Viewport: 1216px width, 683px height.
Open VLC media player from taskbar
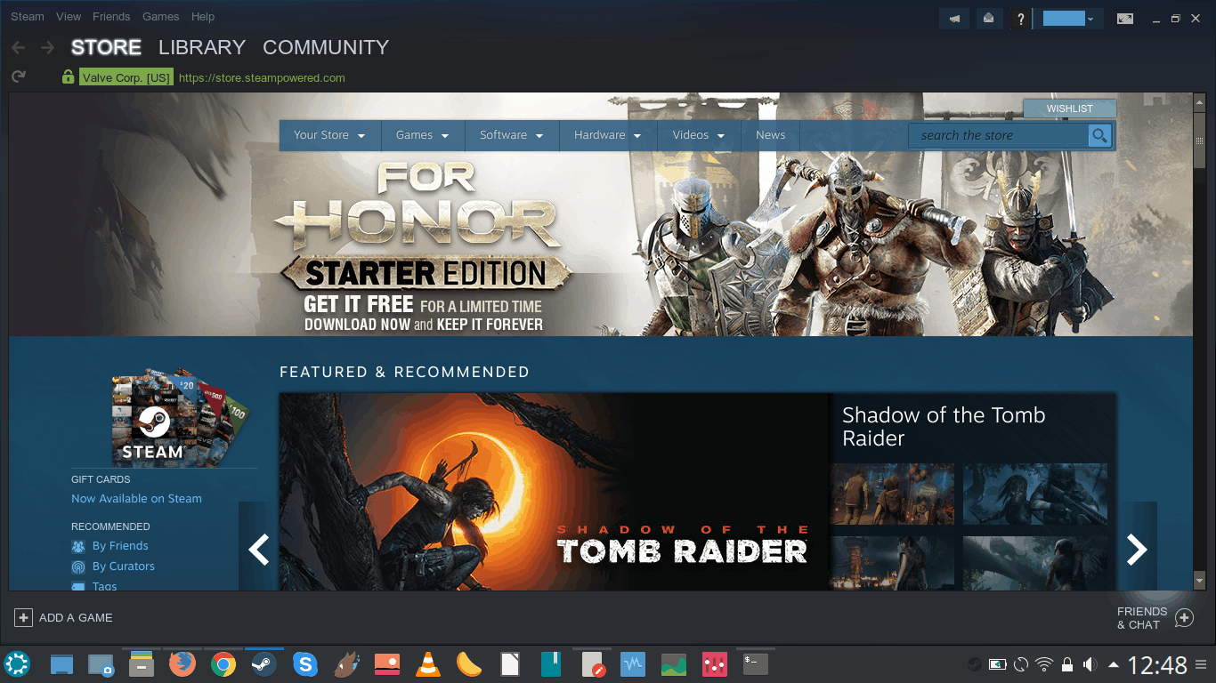point(428,663)
